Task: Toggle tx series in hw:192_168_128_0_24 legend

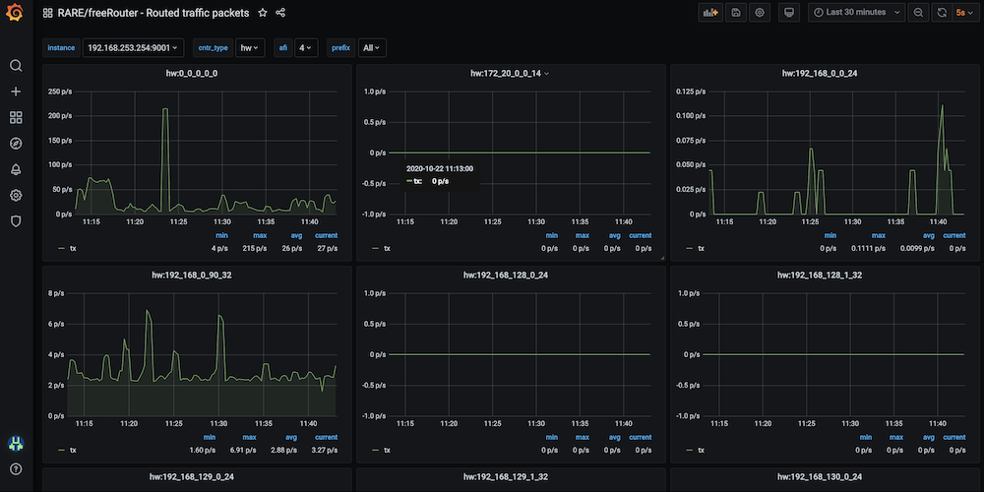Action: point(387,450)
